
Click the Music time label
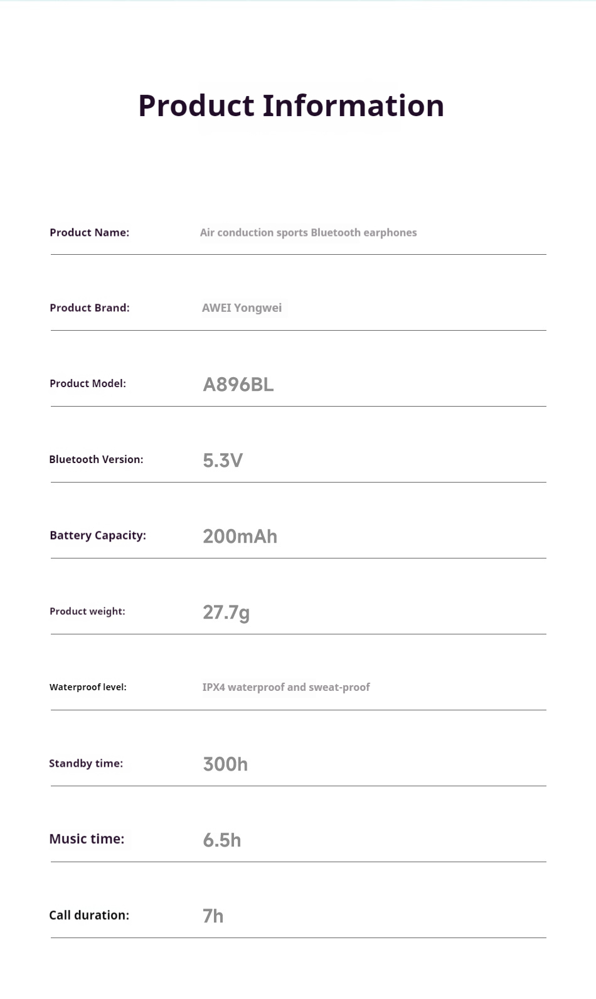(x=87, y=839)
